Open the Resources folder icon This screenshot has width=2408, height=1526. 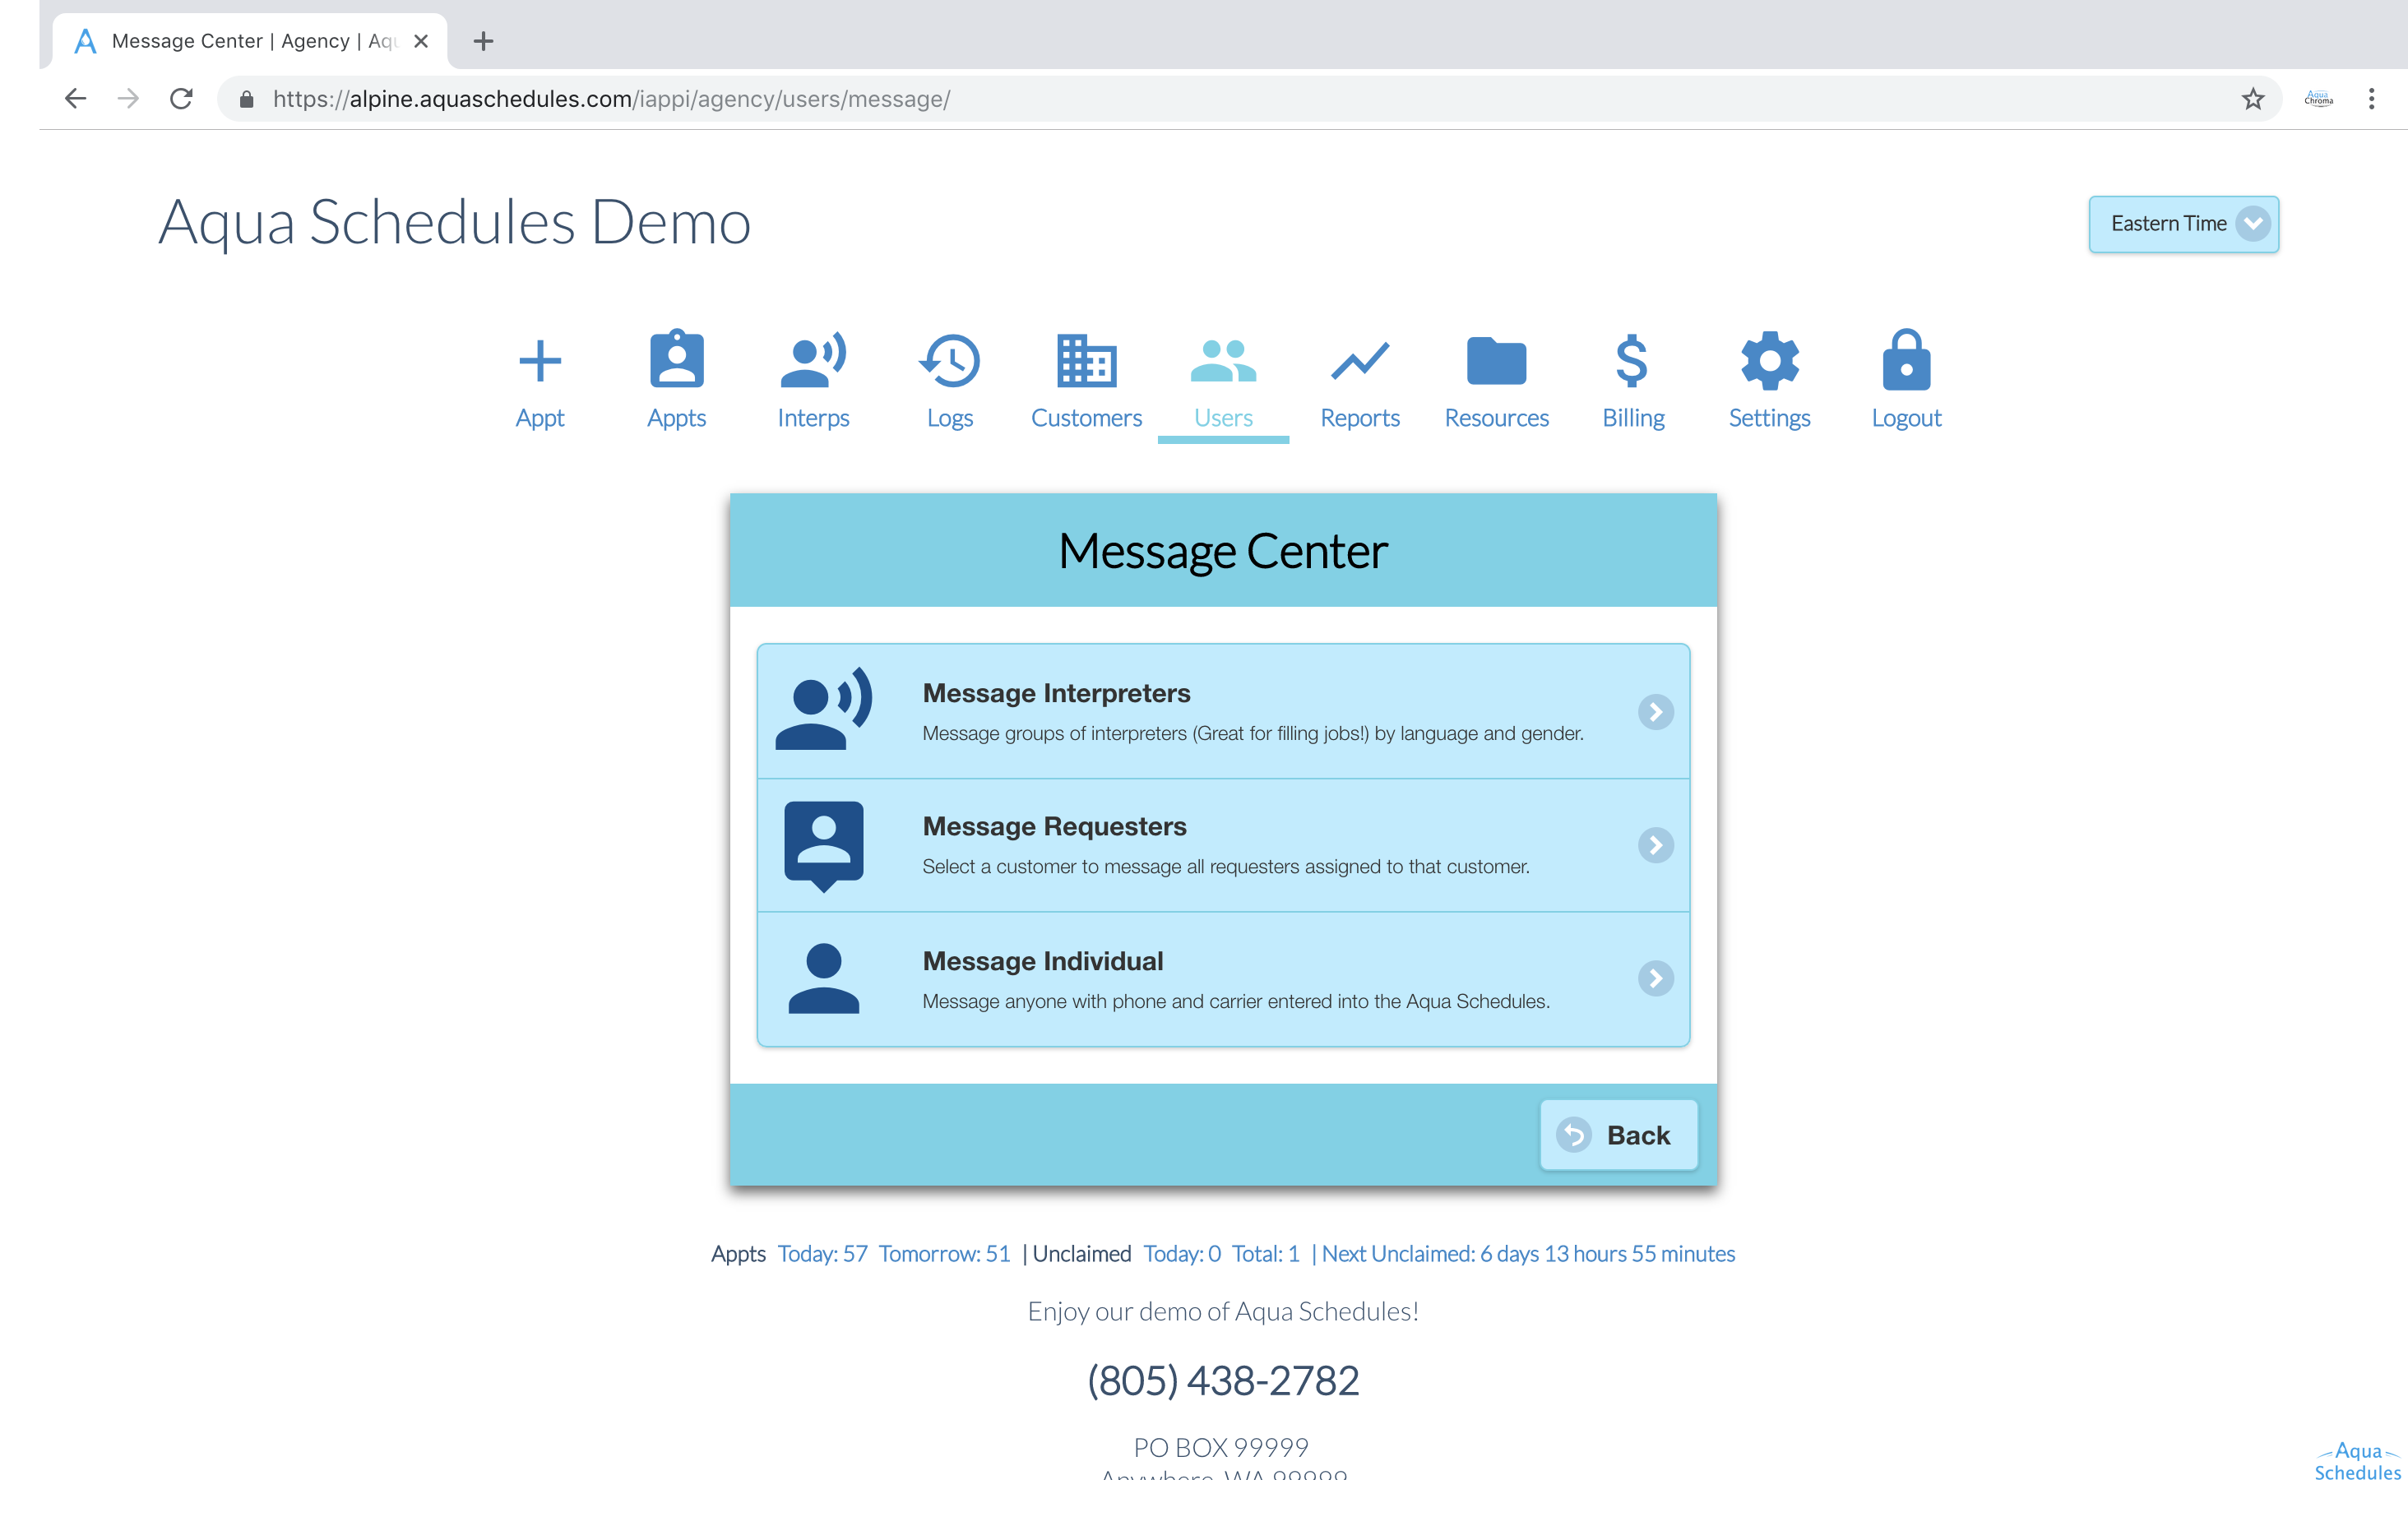[1496, 361]
